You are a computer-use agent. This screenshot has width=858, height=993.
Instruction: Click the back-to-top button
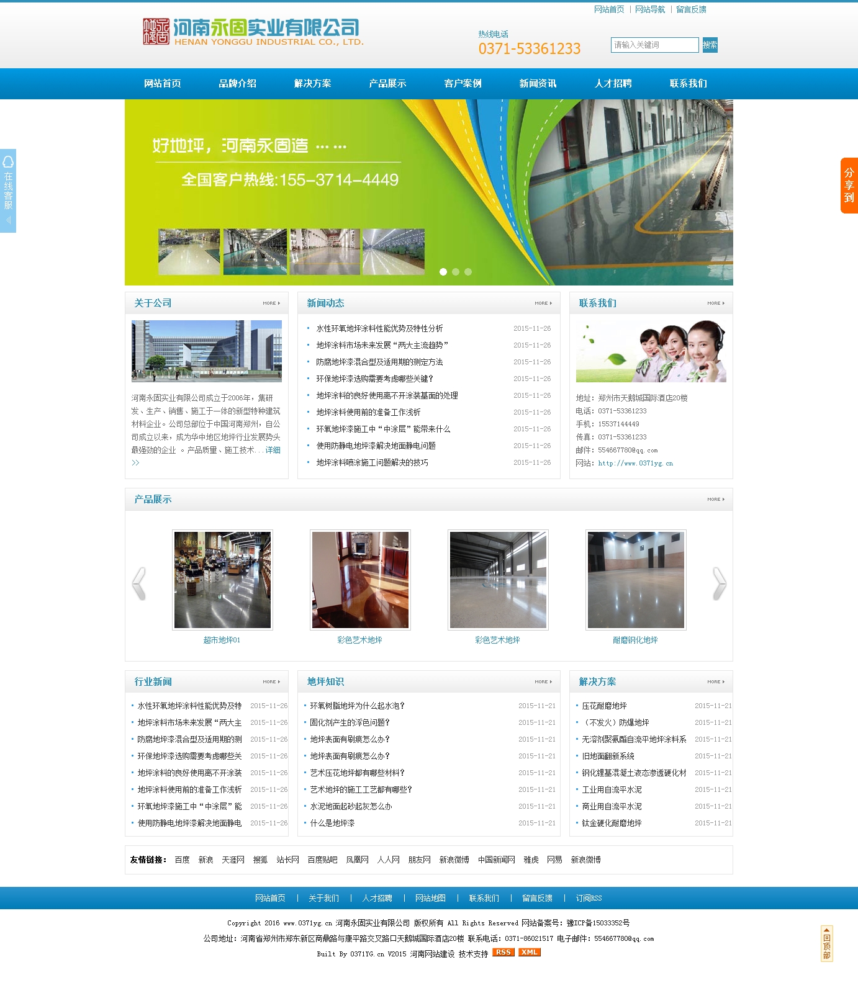826,943
